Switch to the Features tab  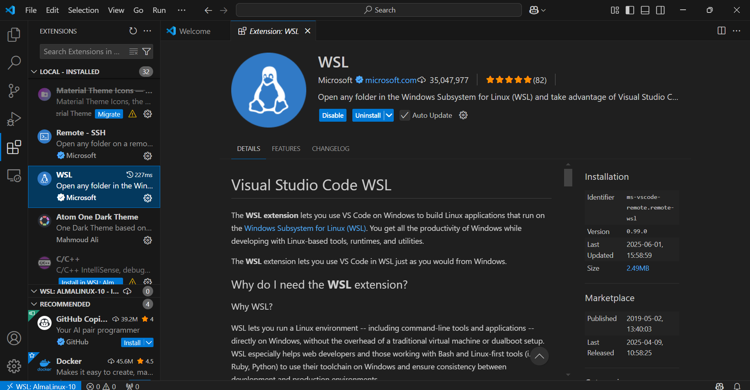(286, 149)
